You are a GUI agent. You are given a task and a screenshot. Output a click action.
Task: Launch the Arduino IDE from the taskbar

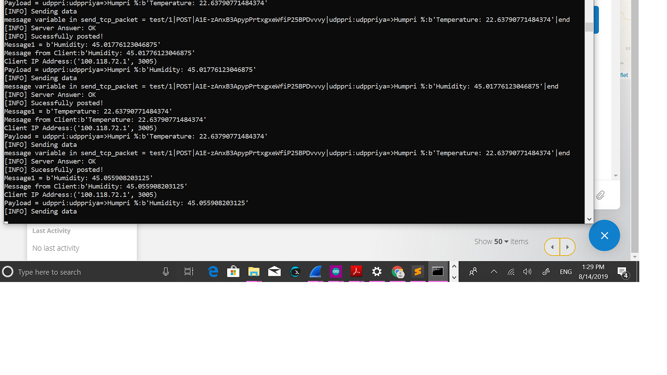(335, 272)
